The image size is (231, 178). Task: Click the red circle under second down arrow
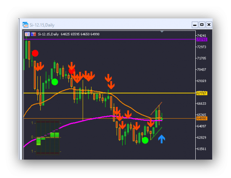click(x=72, y=71)
